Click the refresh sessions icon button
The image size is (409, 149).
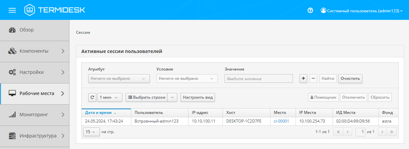click(92, 97)
